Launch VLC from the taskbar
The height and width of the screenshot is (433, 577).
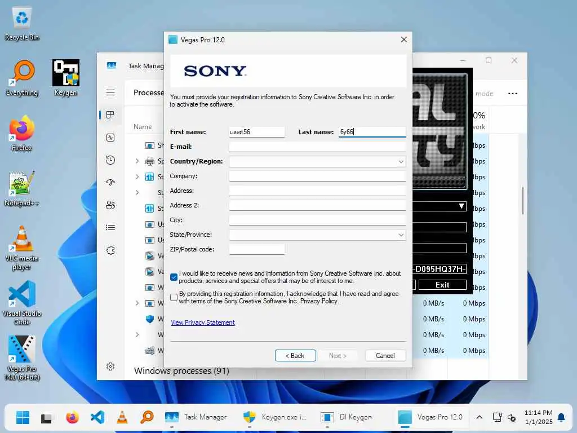point(122,418)
